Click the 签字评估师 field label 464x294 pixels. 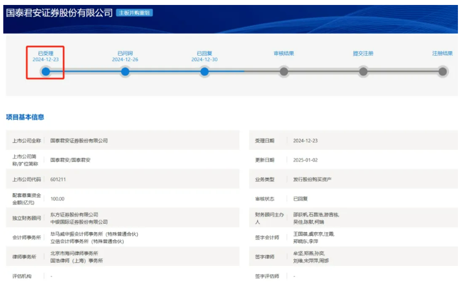(x=267, y=276)
